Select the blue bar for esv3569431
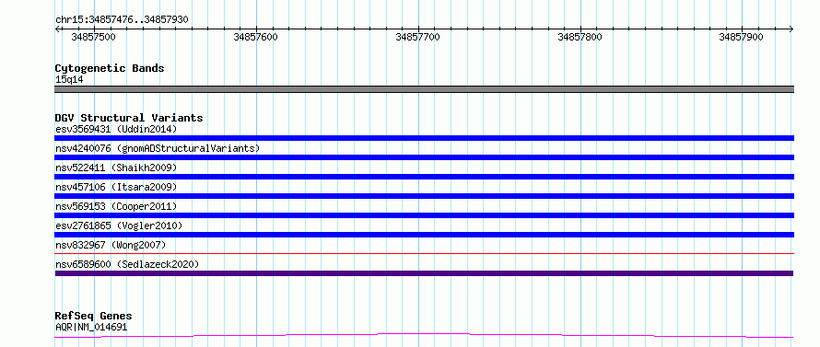Viewport: 820px width, 347px height. [424, 138]
